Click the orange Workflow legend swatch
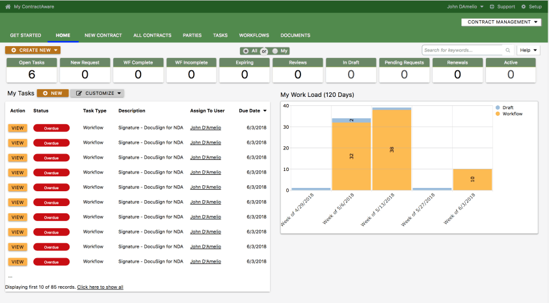 click(498, 114)
